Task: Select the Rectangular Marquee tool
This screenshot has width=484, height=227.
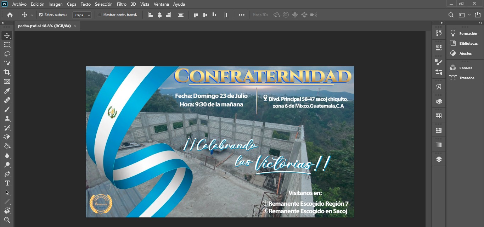Action: [7, 45]
